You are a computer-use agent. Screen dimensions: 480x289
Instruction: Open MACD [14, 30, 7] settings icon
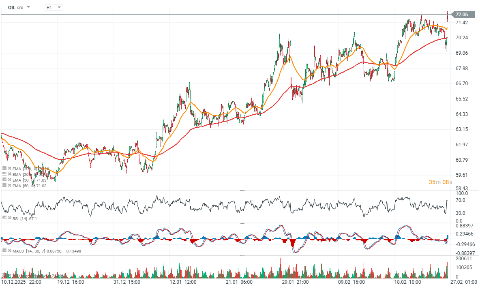tap(4, 250)
